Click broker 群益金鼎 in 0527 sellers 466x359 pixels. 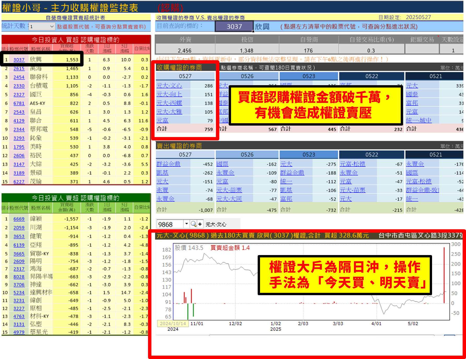pyautogui.click(x=168, y=164)
